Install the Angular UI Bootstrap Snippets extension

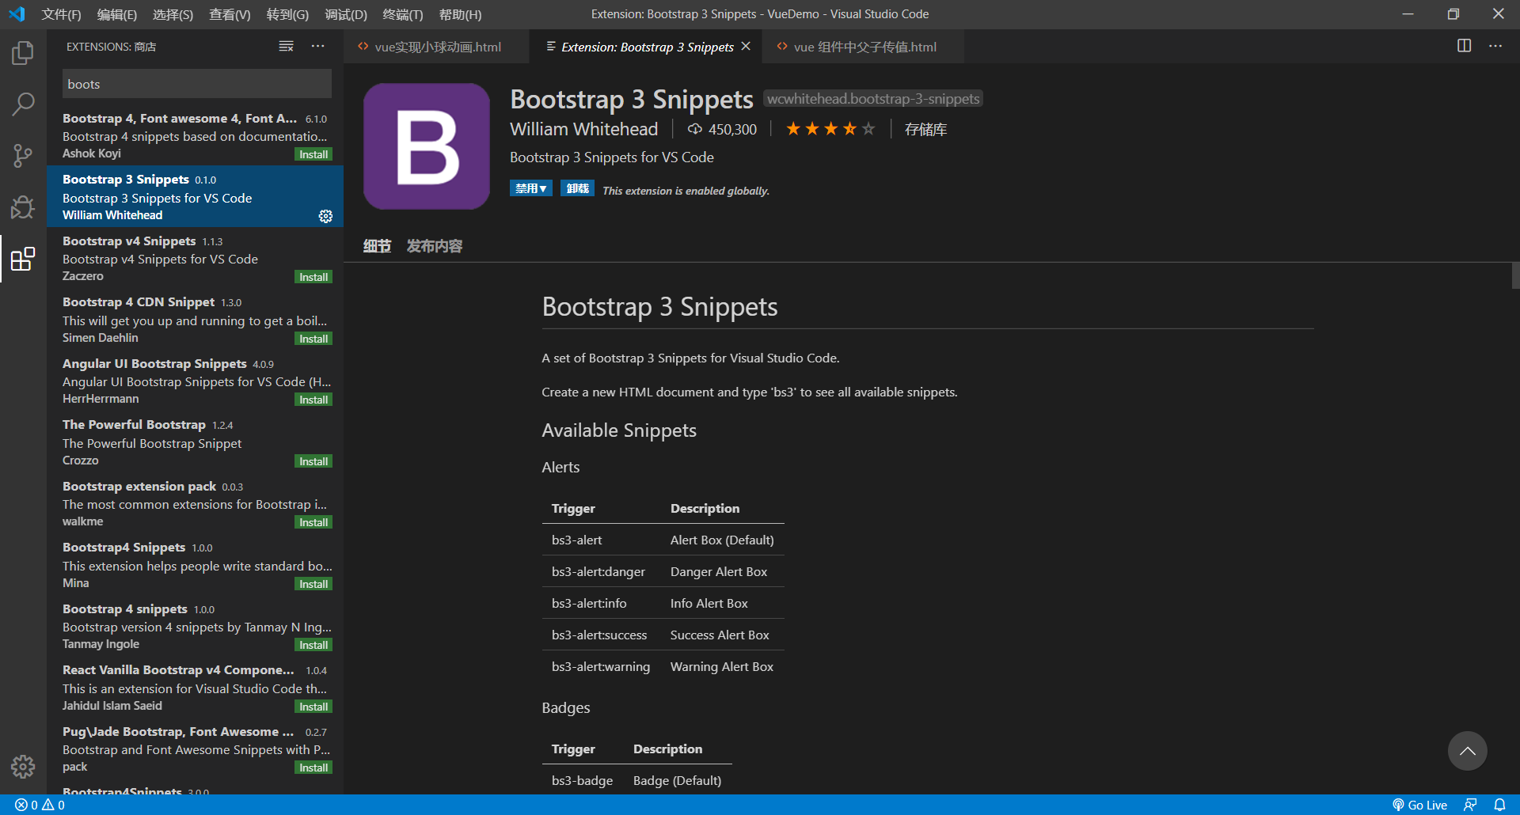(x=313, y=400)
